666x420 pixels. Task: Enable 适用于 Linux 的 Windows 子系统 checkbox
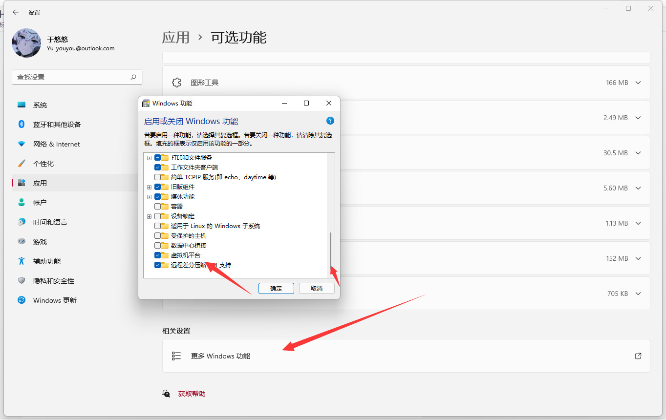(157, 226)
